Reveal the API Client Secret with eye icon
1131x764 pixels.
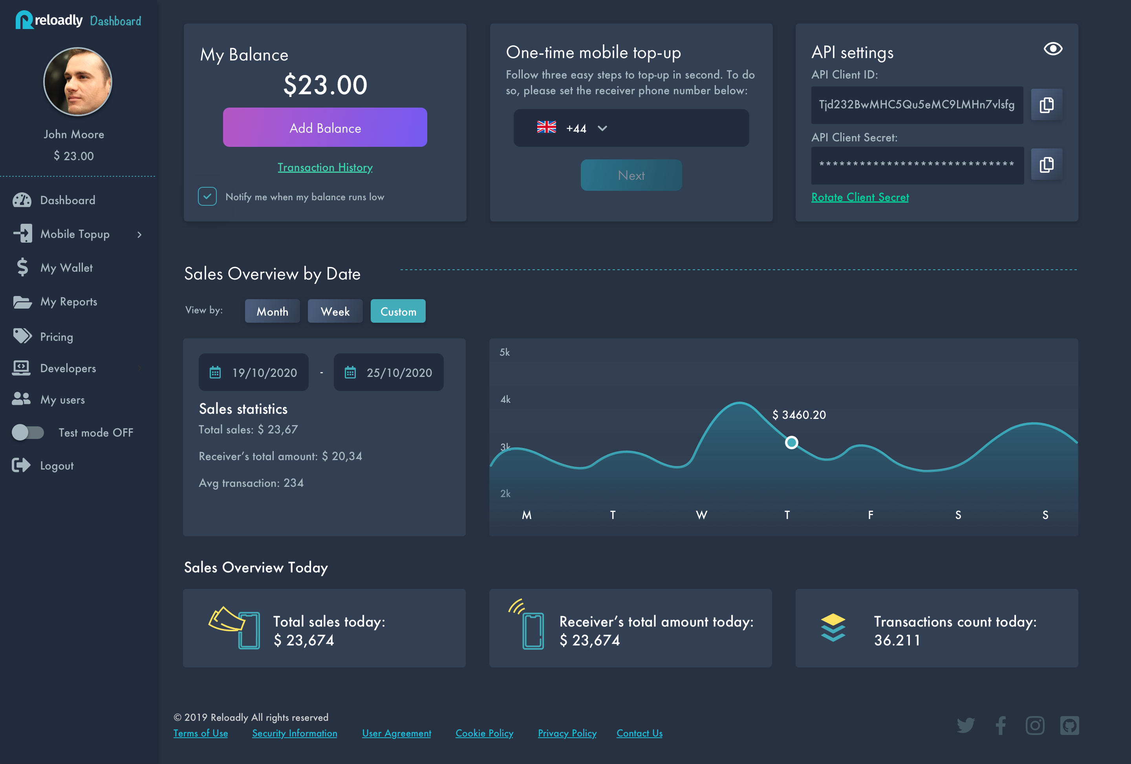coord(1052,48)
